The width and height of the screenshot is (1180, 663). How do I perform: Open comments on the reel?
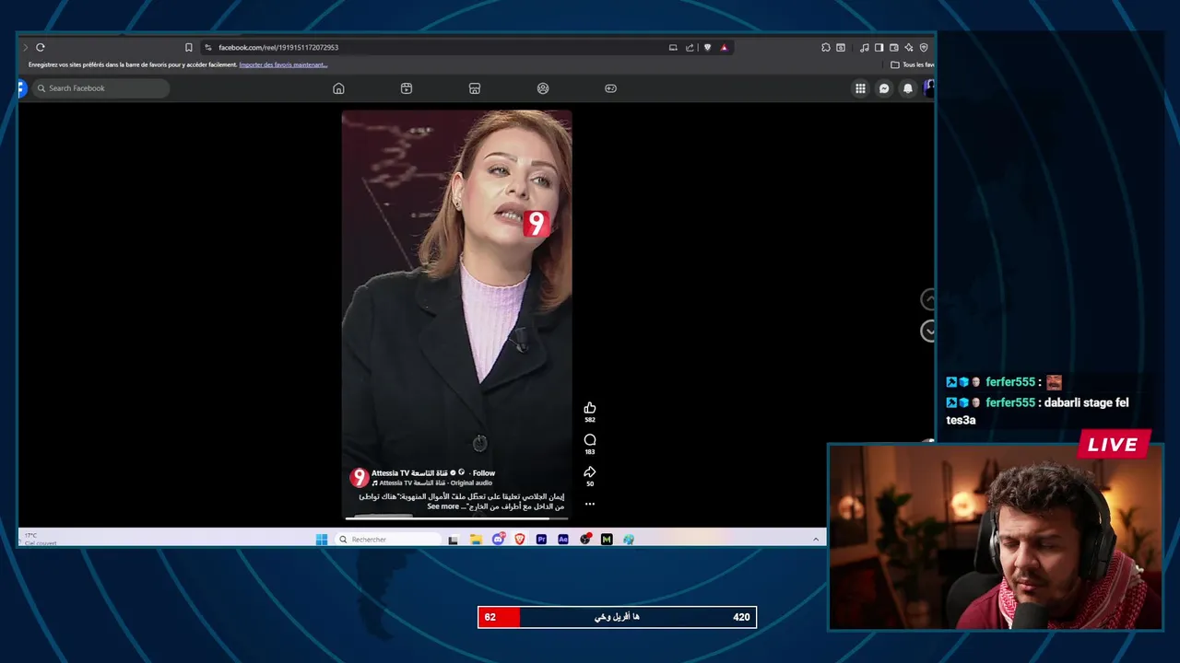[x=590, y=440]
